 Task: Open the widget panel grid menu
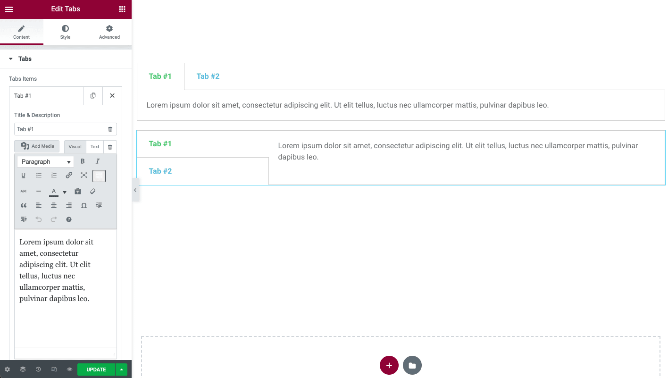pos(122,9)
